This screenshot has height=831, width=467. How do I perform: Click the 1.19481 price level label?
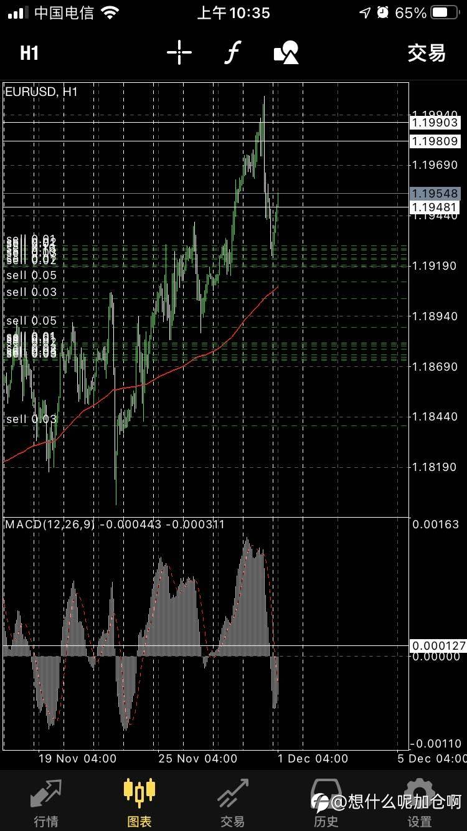[x=435, y=207]
